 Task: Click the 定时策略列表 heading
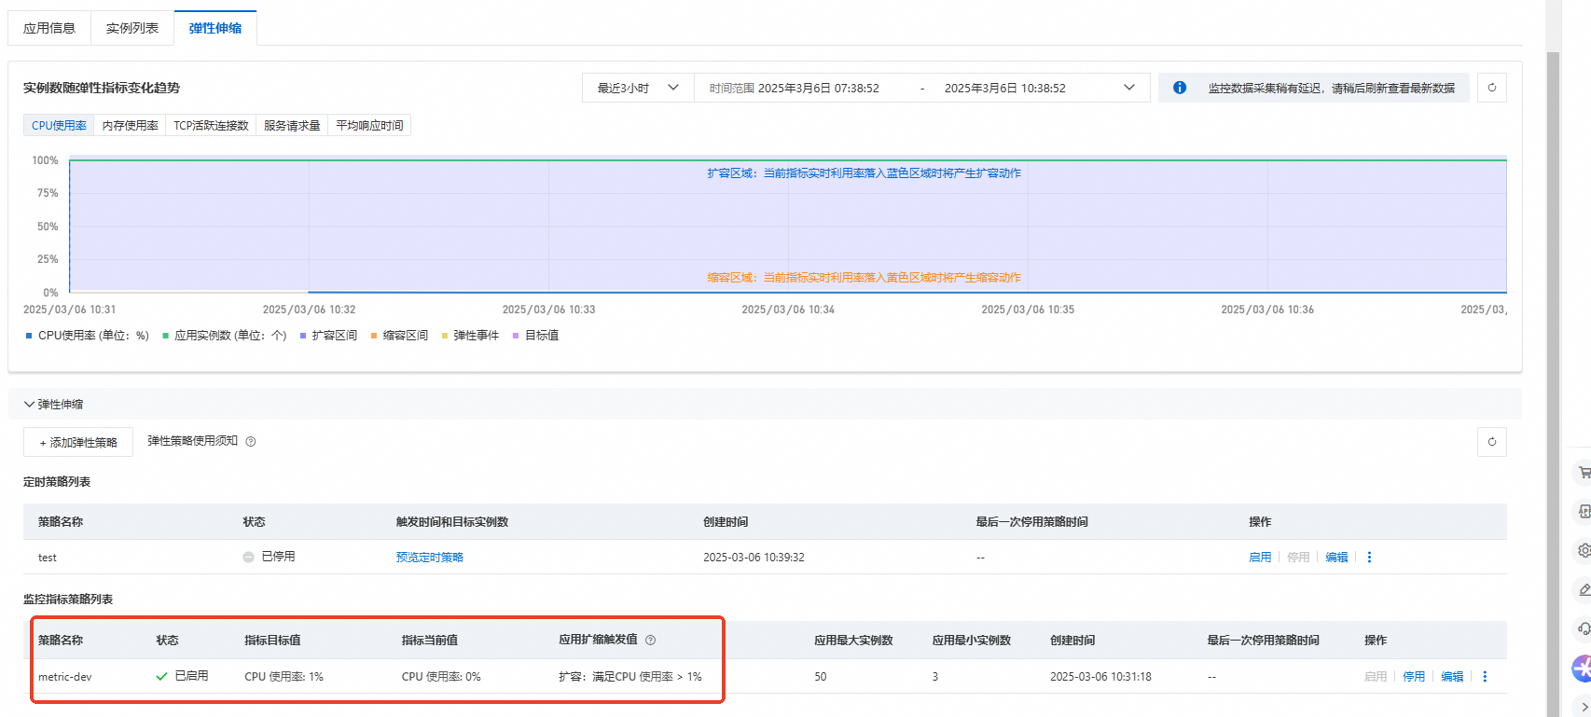point(57,482)
